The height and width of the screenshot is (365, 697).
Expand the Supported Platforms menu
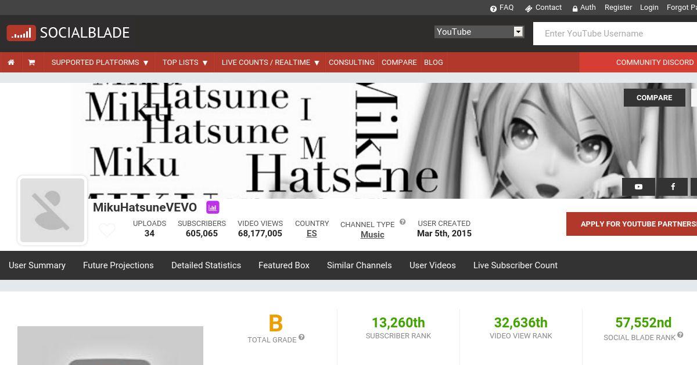point(100,62)
